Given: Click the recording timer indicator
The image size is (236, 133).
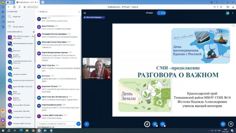Looking at the screenshot, I should point(161,13).
